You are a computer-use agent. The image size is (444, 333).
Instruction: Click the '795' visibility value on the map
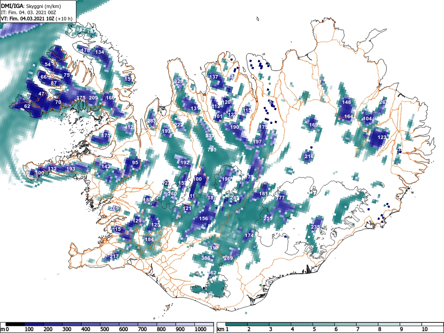point(212,150)
